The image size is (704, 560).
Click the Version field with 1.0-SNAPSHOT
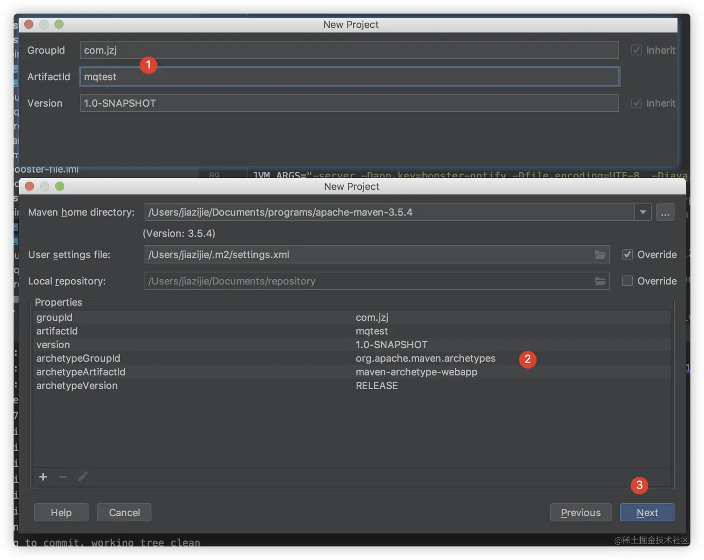349,103
